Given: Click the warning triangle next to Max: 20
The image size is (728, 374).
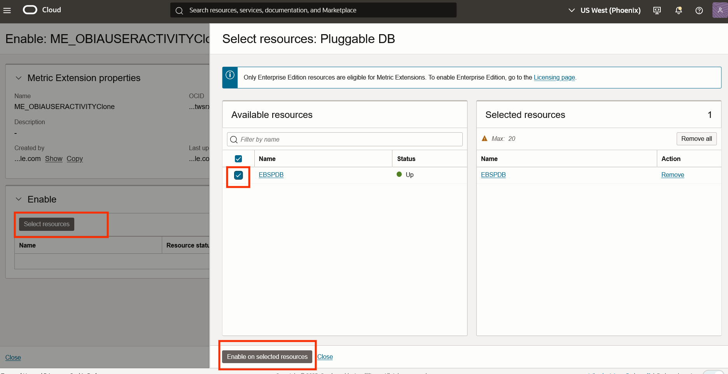Looking at the screenshot, I should coord(485,138).
